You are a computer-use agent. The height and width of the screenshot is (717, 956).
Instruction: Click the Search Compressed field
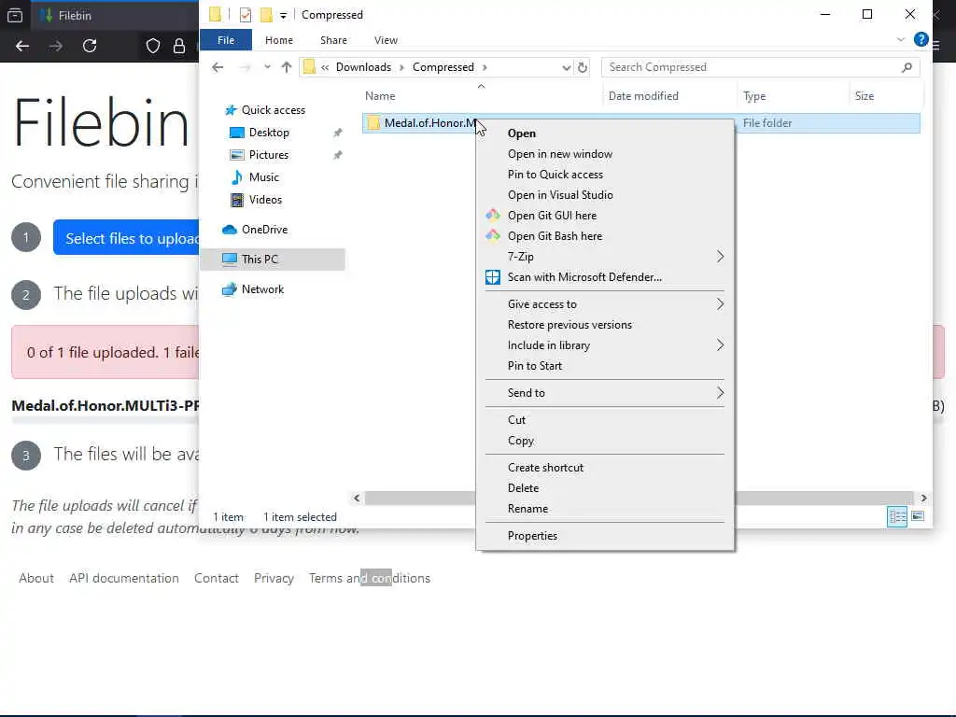[760, 67]
